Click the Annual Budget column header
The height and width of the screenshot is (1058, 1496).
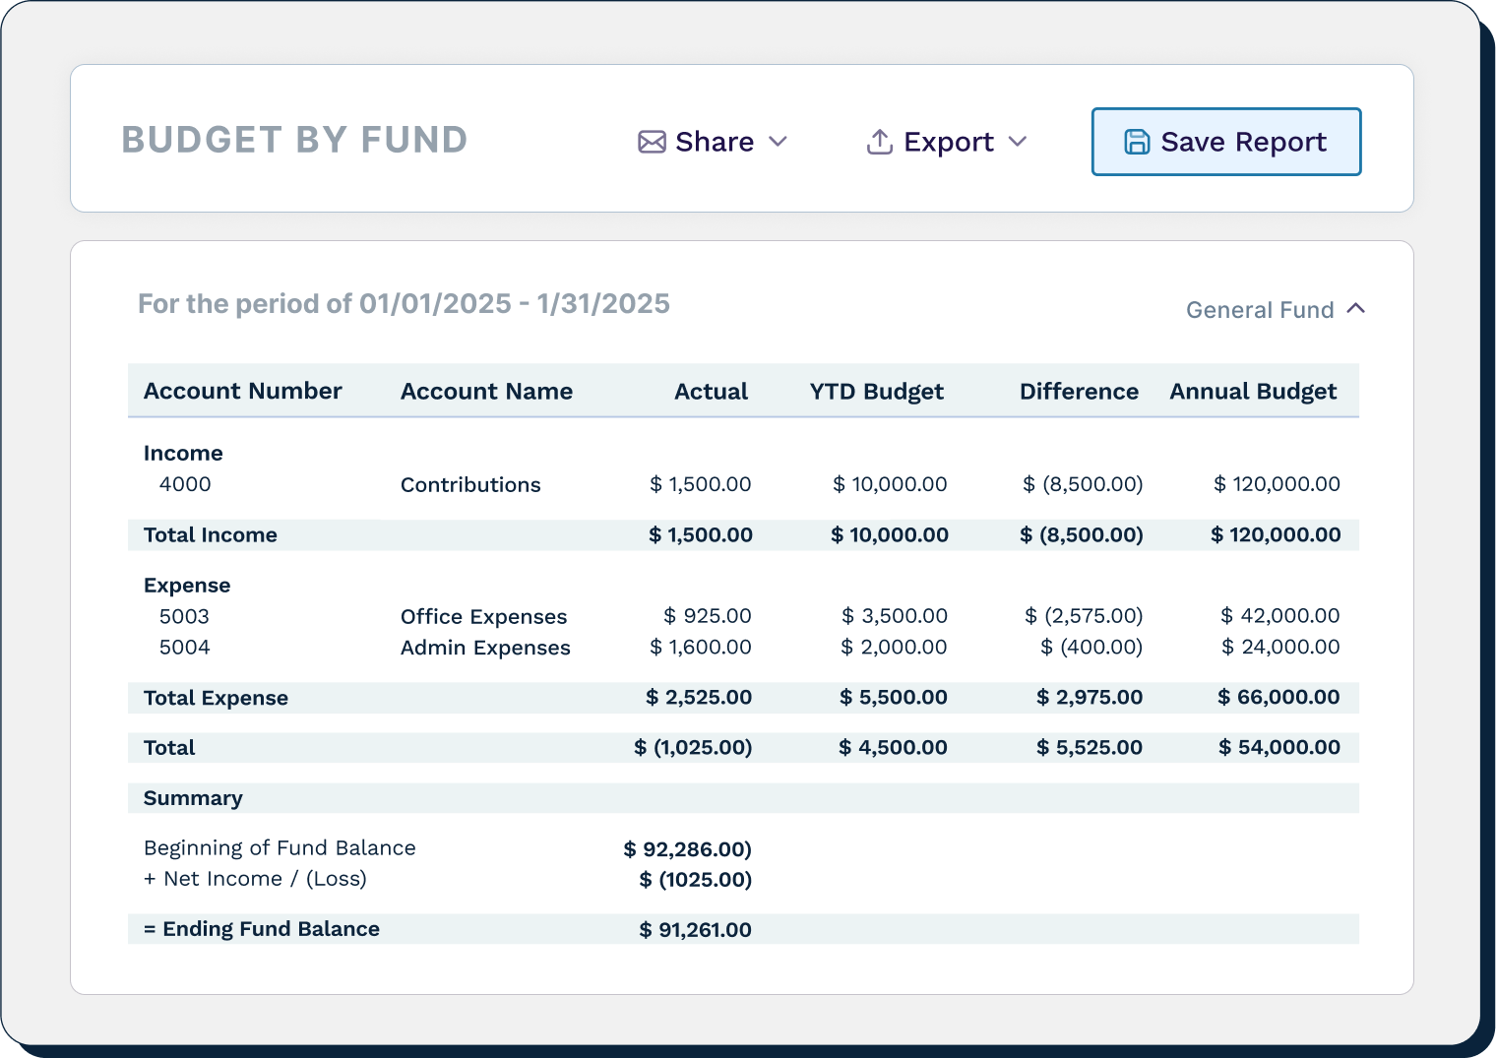point(1253,391)
